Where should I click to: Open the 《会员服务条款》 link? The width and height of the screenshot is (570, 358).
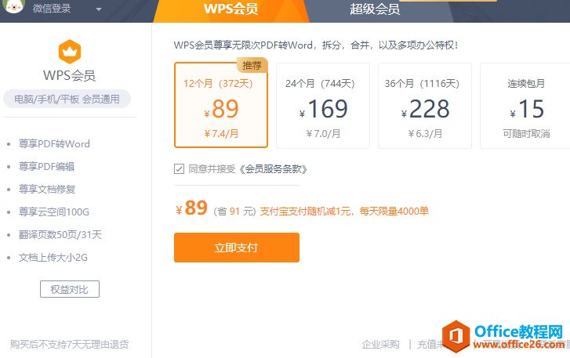(x=273, y=169)
